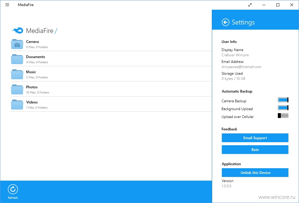Click the display name Crafuser Wincore
The image size is (299, 203).
235,55
